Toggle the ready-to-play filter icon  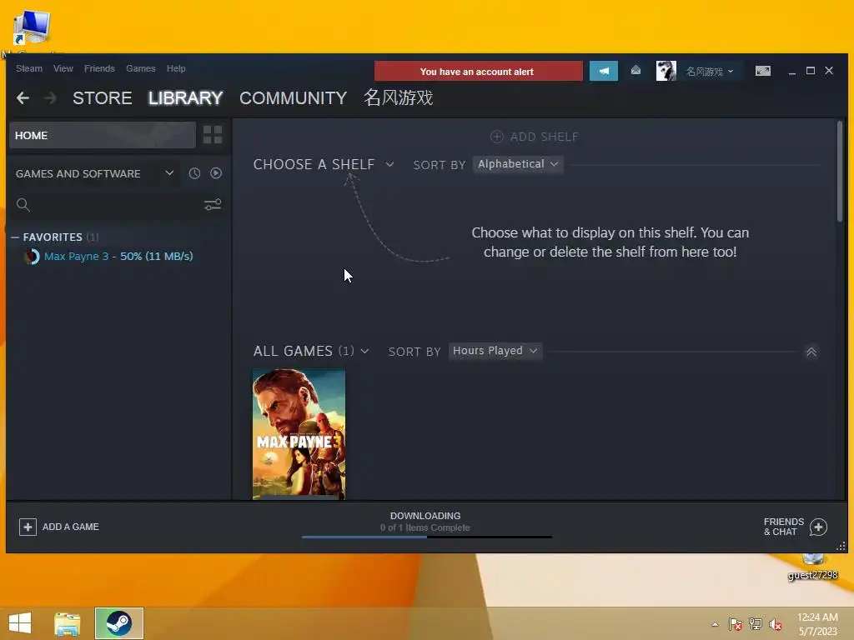click(216, 173)
